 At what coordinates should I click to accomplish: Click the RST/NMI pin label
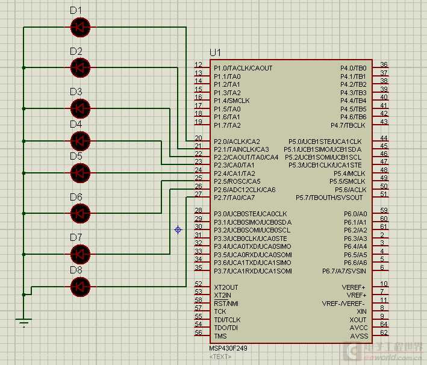tap(226, 304)
